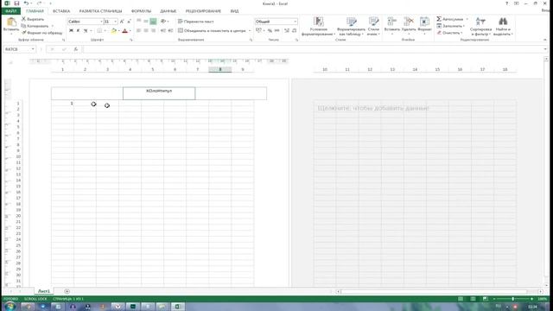Select the Лист1 sheet tab
The image size is (553, 311).
click(x=44, y=291)
